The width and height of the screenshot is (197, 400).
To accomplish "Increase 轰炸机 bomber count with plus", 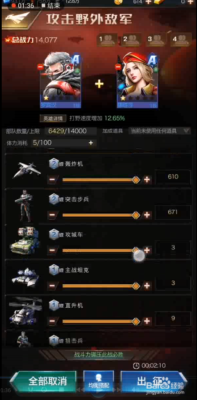I will (x=147, y=180).
